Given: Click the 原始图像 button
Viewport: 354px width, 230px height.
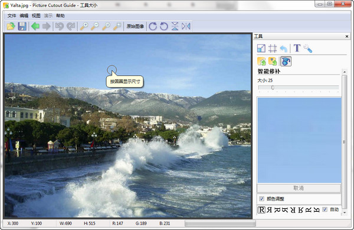Looking at the screenshot, I should coord(135,26).
